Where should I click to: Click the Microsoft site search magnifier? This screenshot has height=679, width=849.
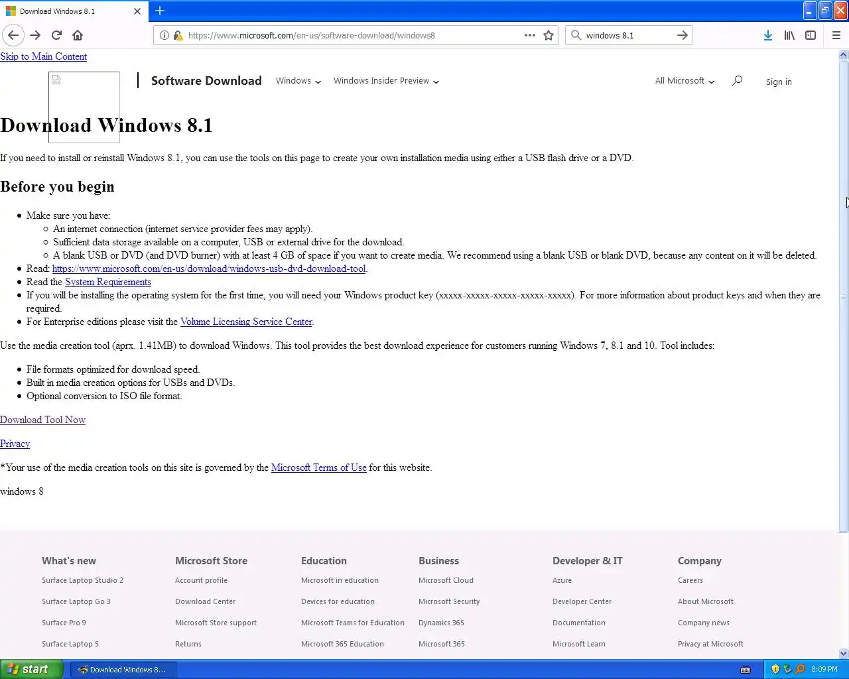click(737, 81)
